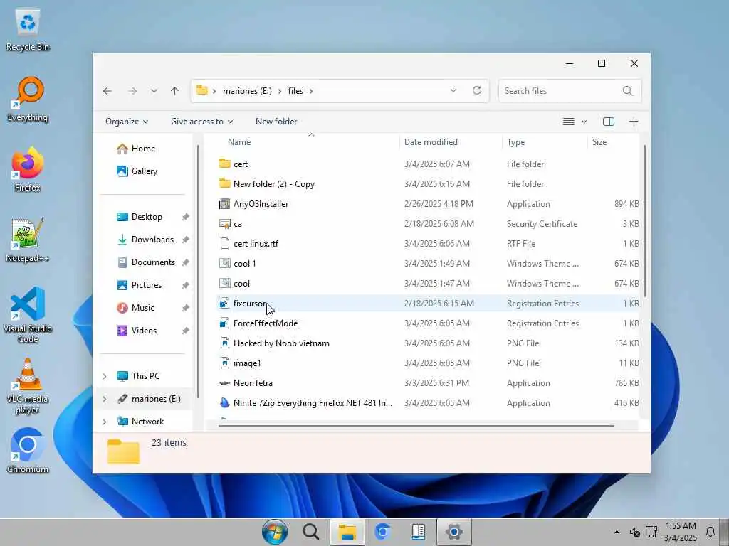Click the search magnifier in Search files
The width and height of the screenshot is (729, 546).
tap(628, 91)
